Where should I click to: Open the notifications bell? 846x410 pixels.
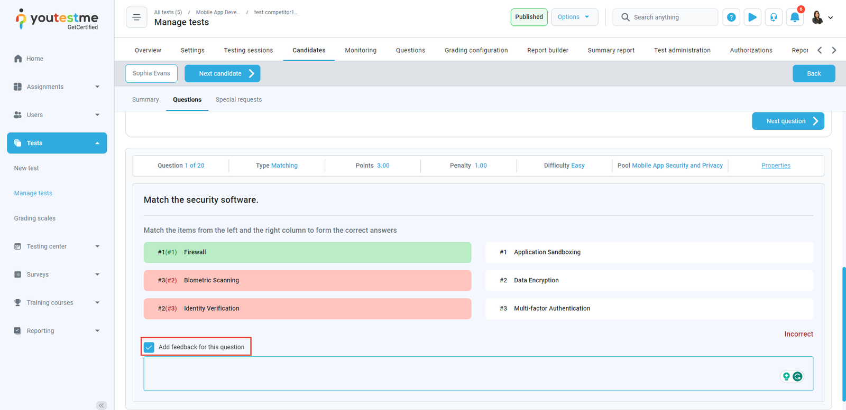[x=794, y=17]
